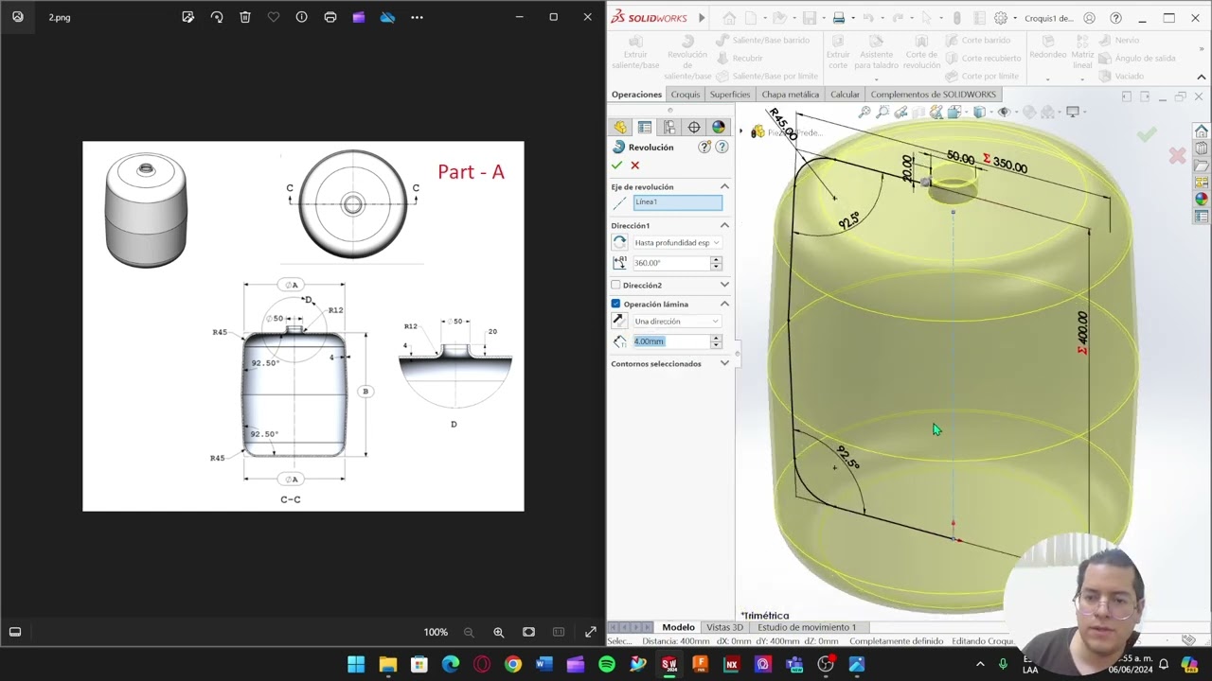Image resolution: width=1212 pixels, height=681 pixels.
Task: Click the SOLIDWORKS Home icon
Action: pos(729,18)
